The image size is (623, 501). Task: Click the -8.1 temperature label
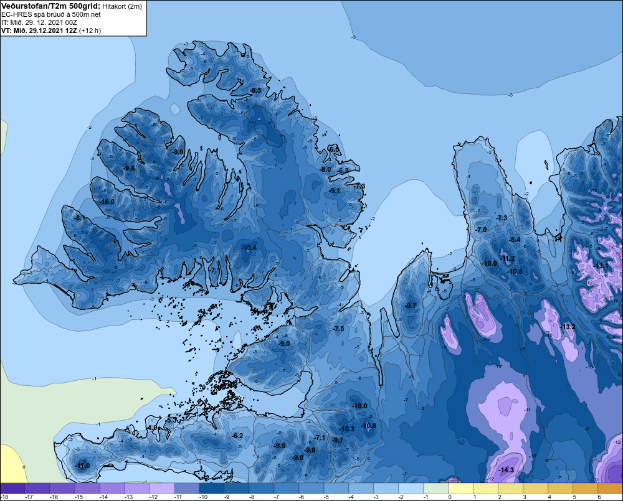click(78, 218)
